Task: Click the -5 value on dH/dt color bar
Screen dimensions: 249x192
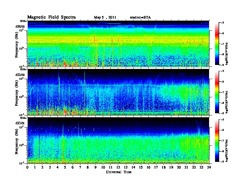Action: 223,23
